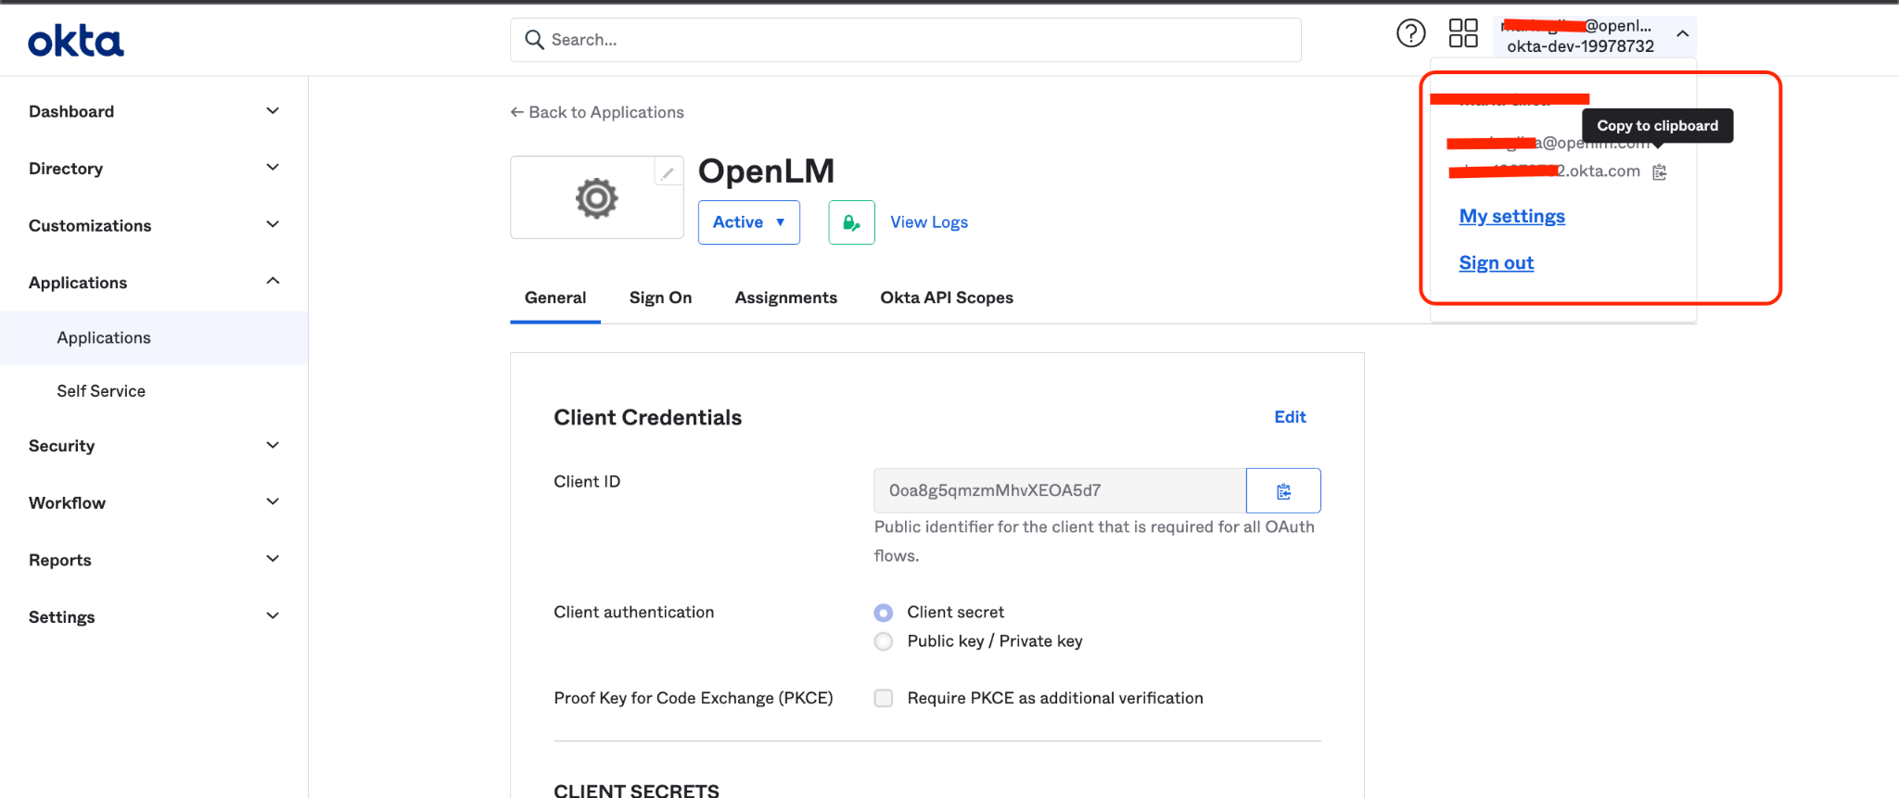Click the copy icon beside okta.com domain
The image size is (1899, 798).
(1660, 172)
